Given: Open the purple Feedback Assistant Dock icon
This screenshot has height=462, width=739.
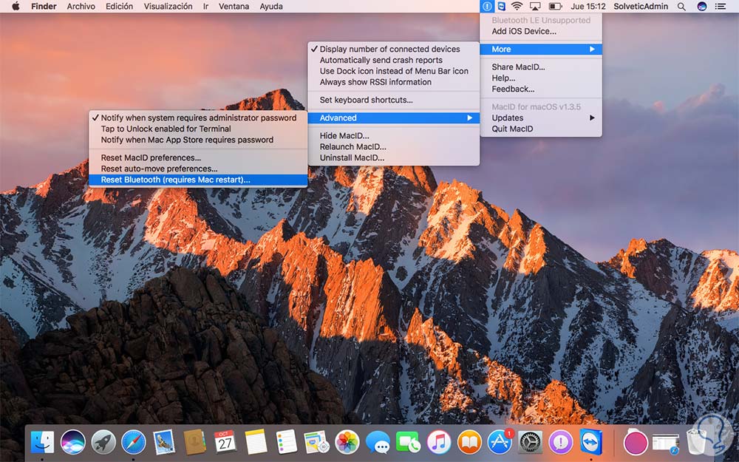Looking at the screenshot, I should (560, 442).
